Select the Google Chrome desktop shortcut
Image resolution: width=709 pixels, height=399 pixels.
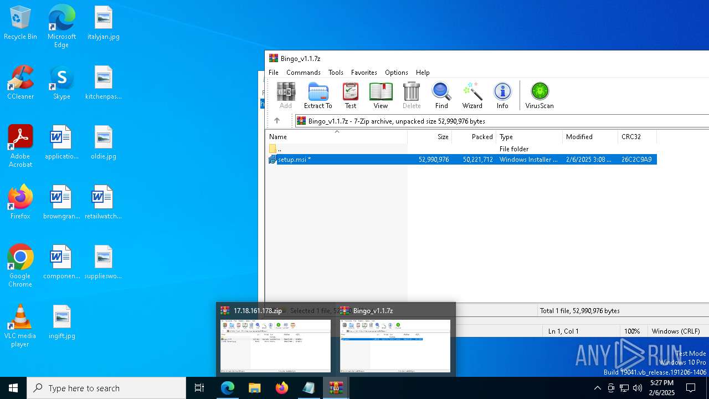(x=20, y=266)
